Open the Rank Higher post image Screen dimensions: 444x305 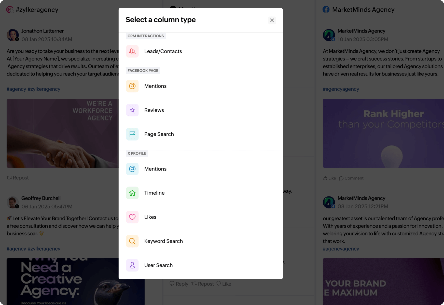pyautogui.click(x=383, y=133)
